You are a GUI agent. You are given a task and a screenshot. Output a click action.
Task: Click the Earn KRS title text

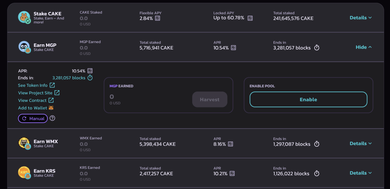point(44,171)
